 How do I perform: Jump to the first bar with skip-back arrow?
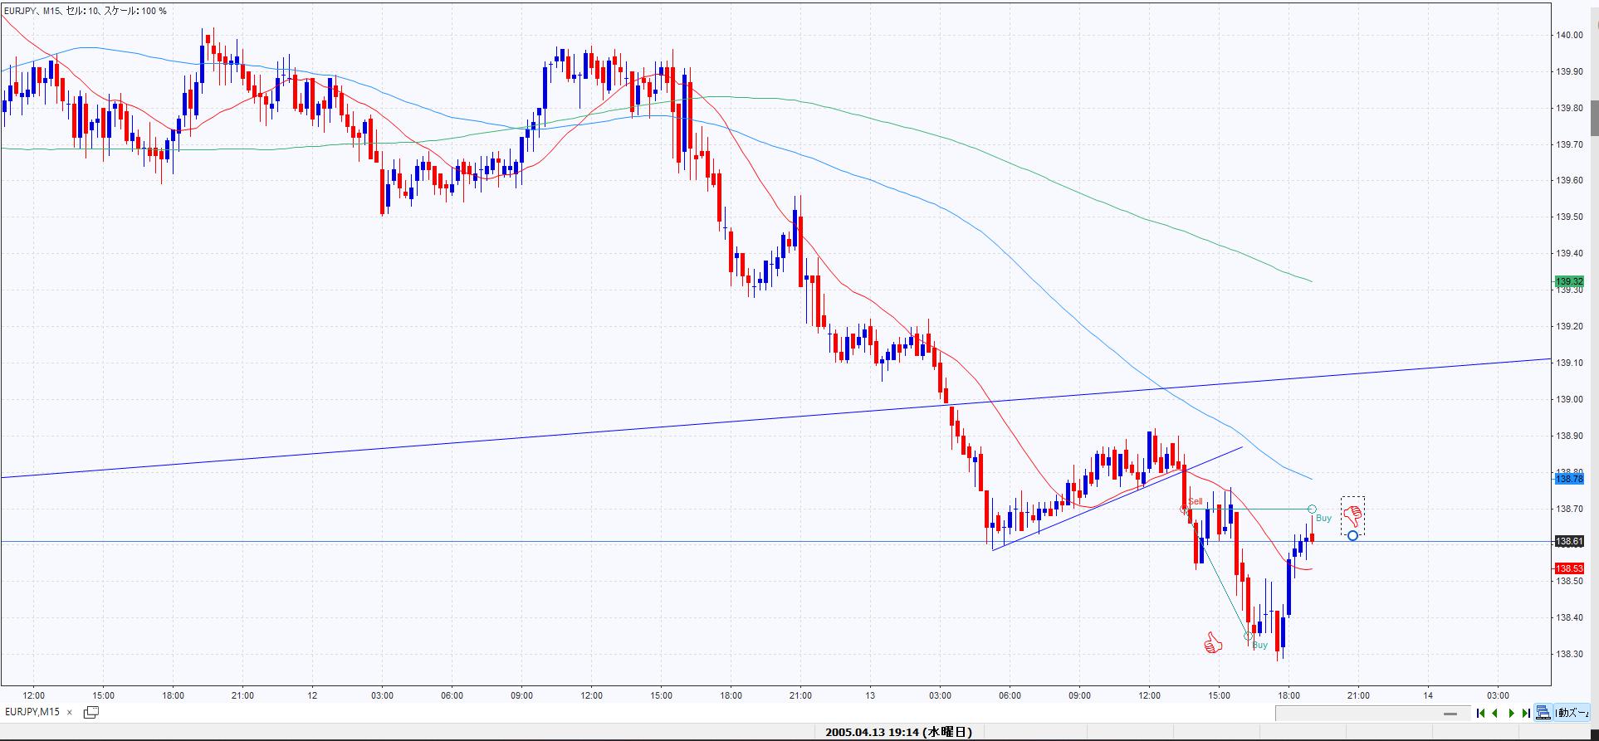[1480, 713]
